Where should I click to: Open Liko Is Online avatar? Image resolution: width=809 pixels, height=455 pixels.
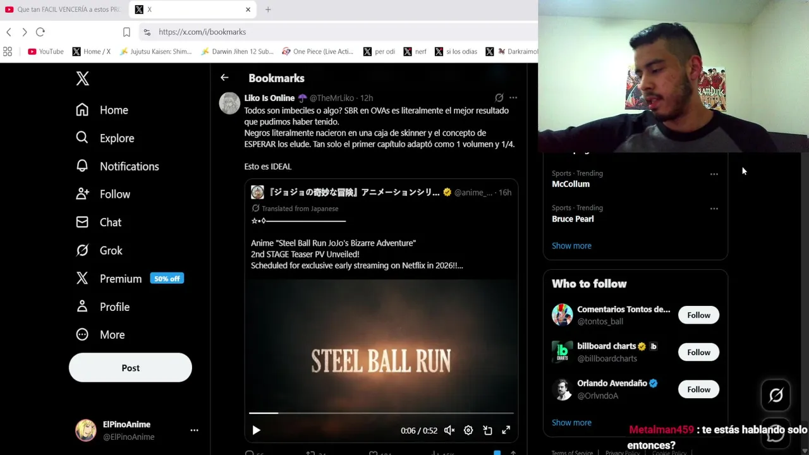point(229,103)
